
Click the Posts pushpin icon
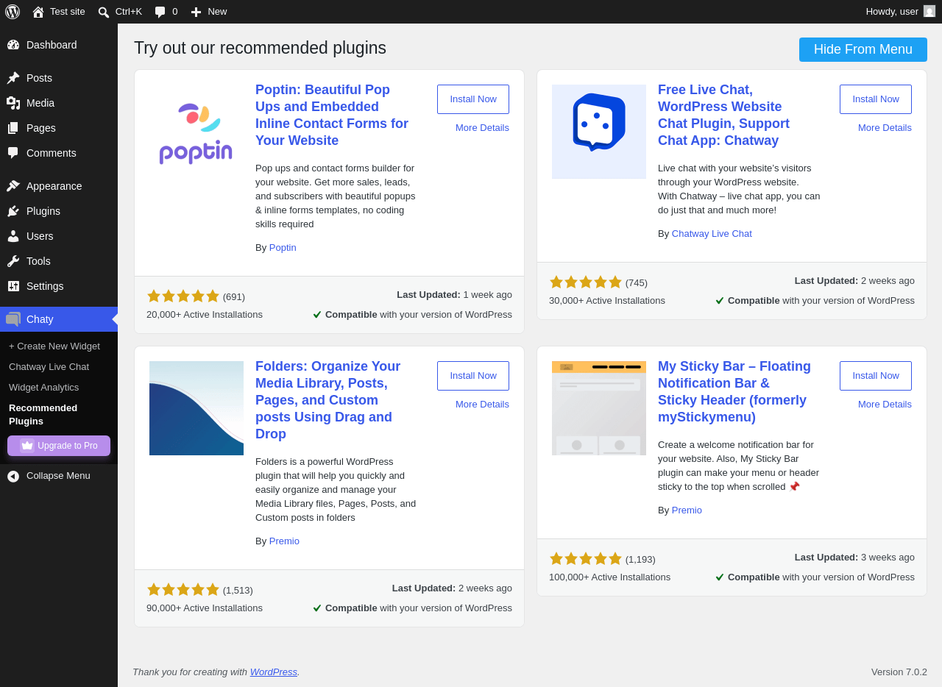pos(13,78)
